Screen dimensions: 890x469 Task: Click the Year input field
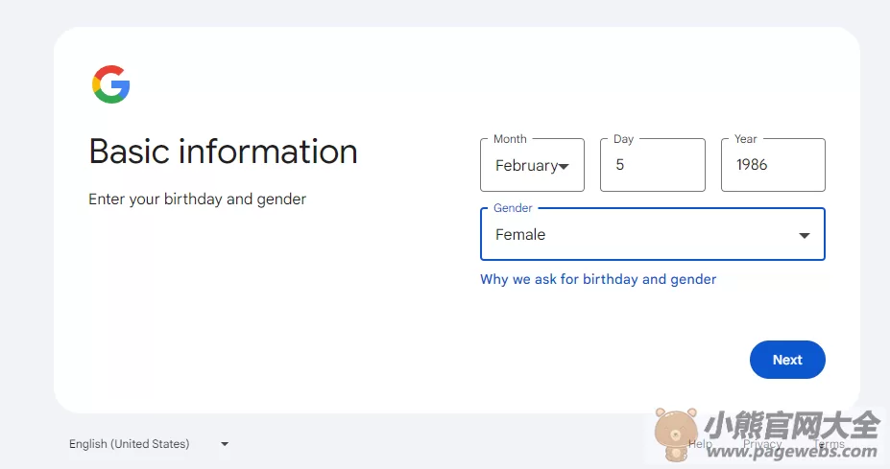click(x=773, y=165)
